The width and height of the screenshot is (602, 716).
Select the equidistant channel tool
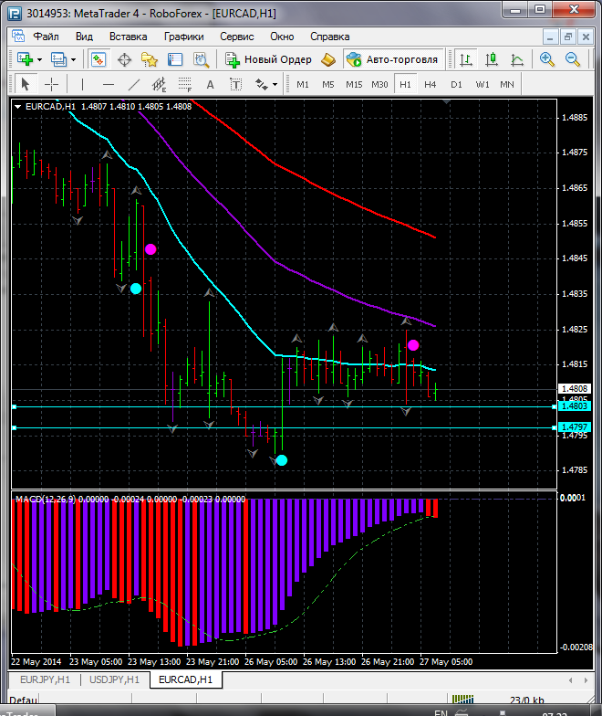click(159, 84)
